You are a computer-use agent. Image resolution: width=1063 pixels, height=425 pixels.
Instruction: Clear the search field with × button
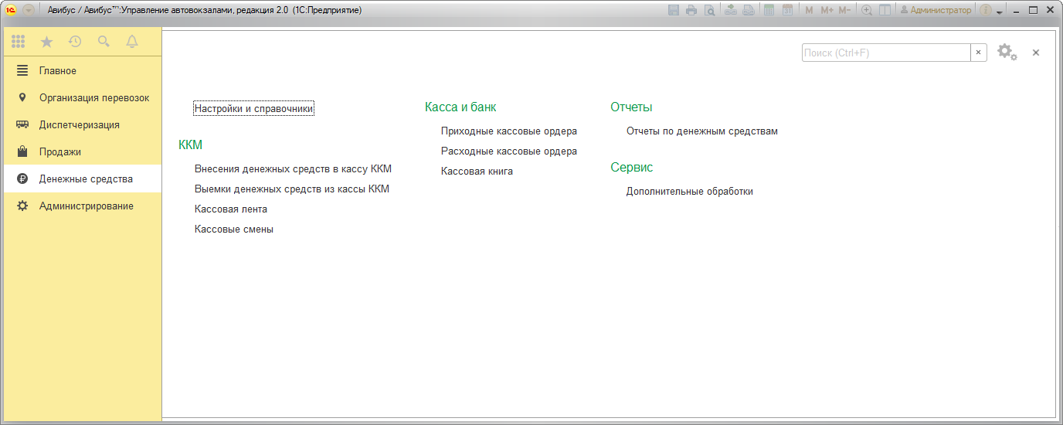click(978, 53)
